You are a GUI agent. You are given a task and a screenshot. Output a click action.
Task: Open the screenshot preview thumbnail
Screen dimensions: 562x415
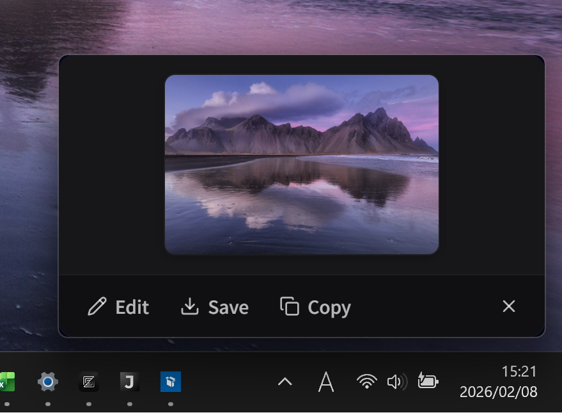click(x=301, y=164)
